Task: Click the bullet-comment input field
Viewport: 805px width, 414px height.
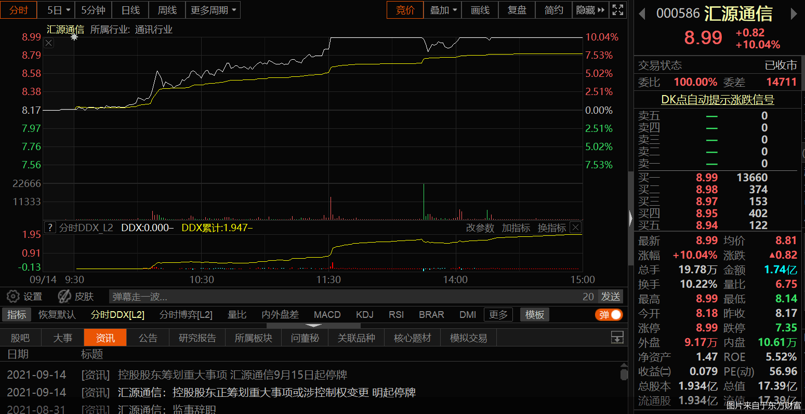Action: [x=353, y=297]
